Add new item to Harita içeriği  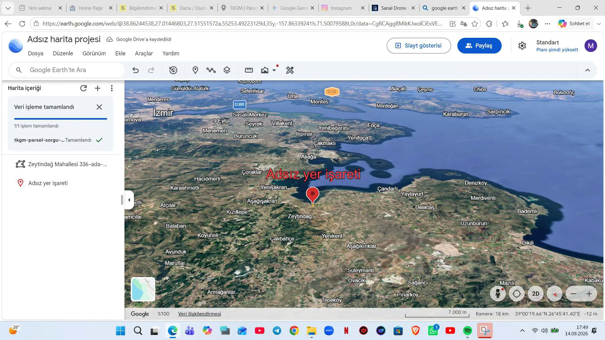(x=98, y=88)
